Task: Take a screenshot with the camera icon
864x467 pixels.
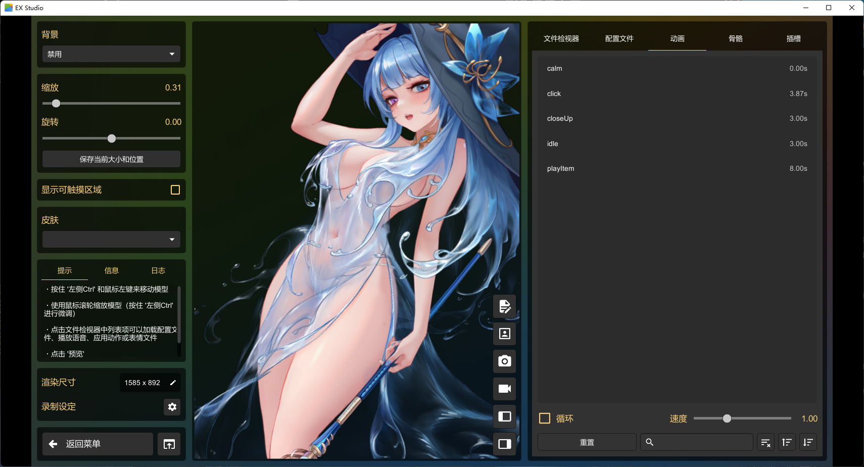Action: coord(504,361)
